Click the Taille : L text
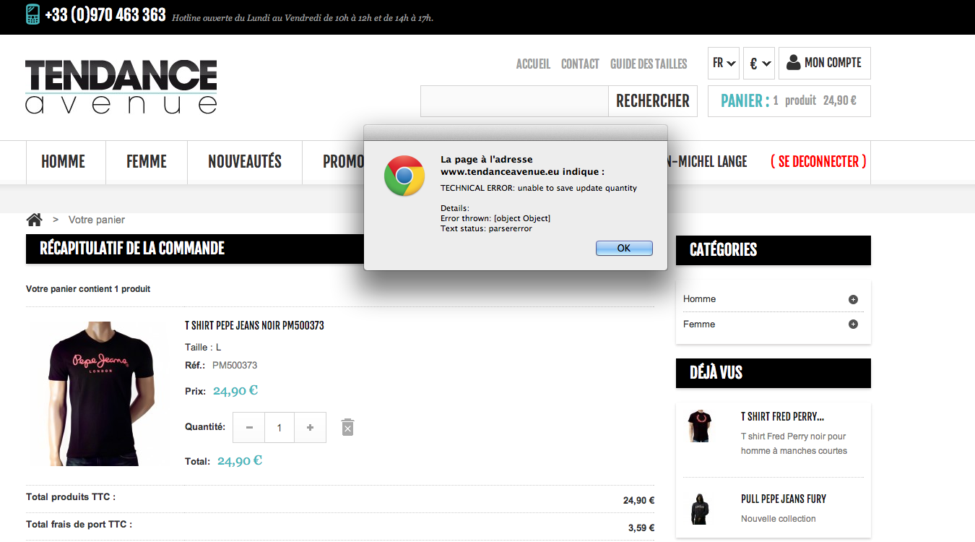Image resolution: width=975 pixels, height=542 pixels. click(x=203, y=348)
